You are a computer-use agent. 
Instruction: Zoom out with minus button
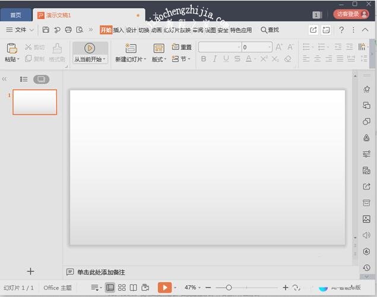(x=208, y=287)
